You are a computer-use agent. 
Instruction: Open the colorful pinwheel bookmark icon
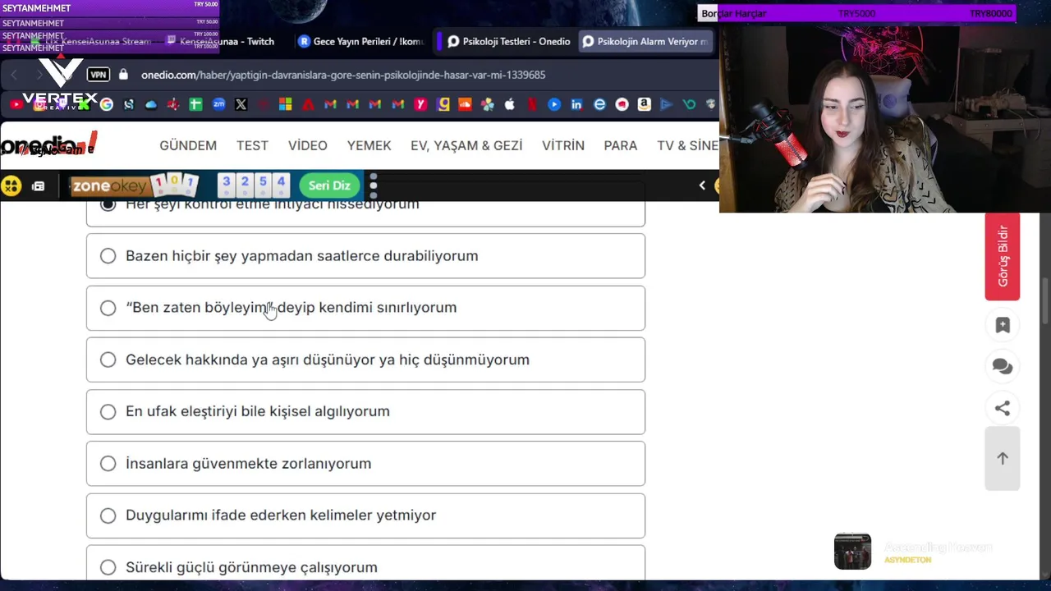click(488, 104)
